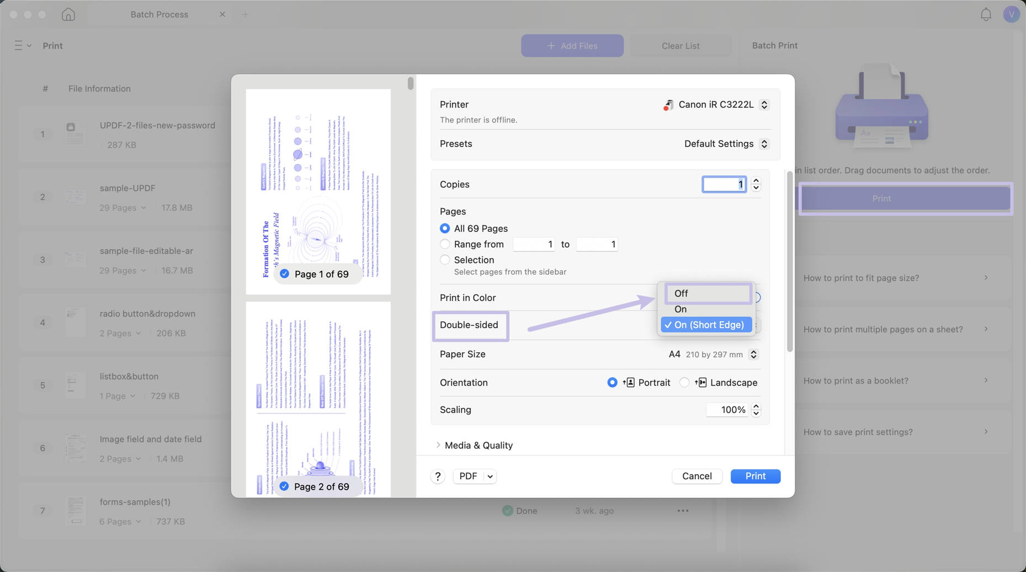Open How to print multiple pages on a sheet

896,329
